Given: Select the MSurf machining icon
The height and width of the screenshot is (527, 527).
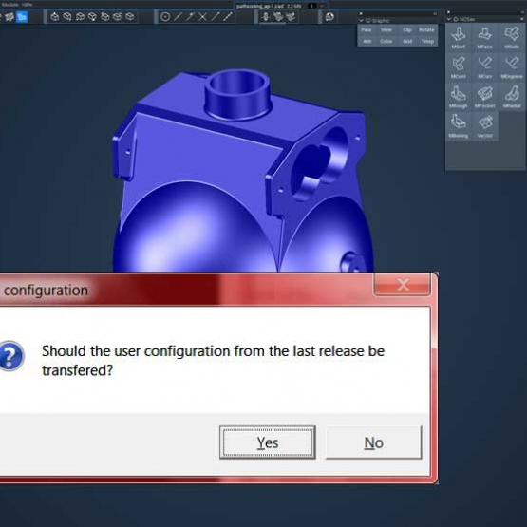Looking at the screenshot, I should [458, 38].
